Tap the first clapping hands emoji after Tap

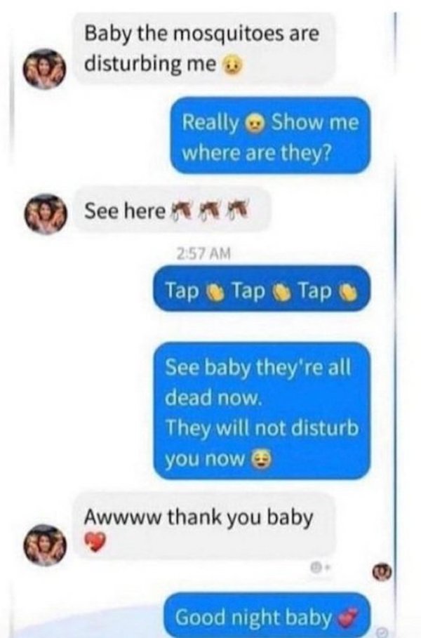[215, 291]
